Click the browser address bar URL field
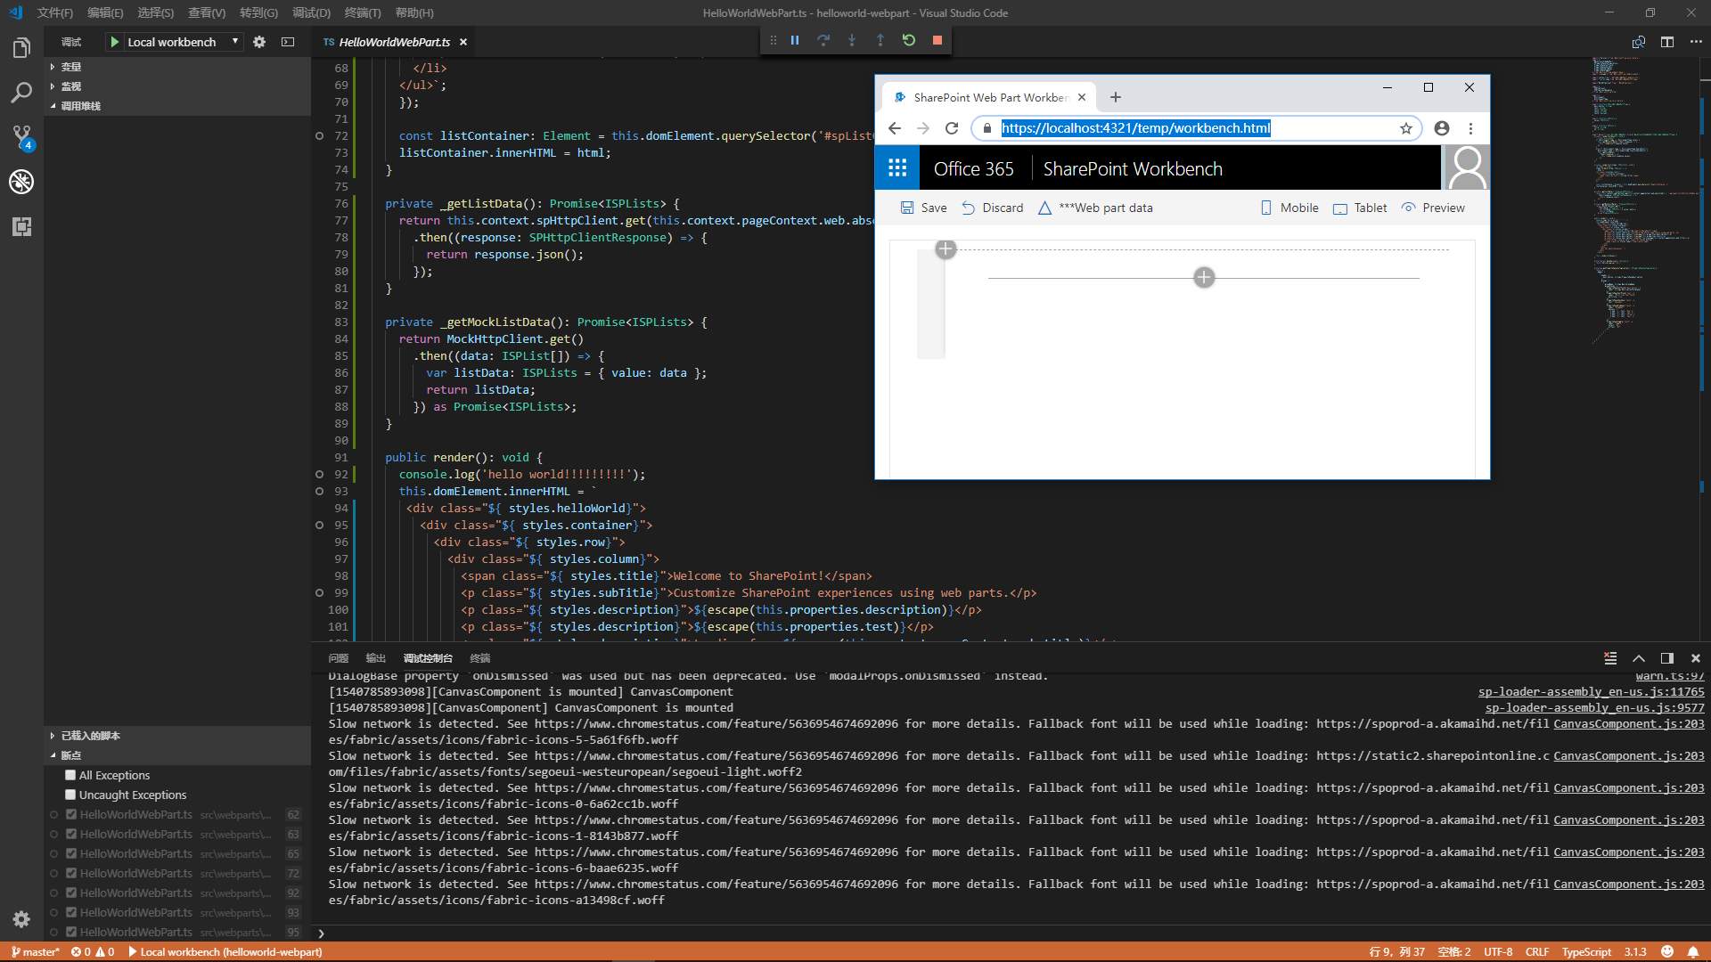 pos(1135,127)
